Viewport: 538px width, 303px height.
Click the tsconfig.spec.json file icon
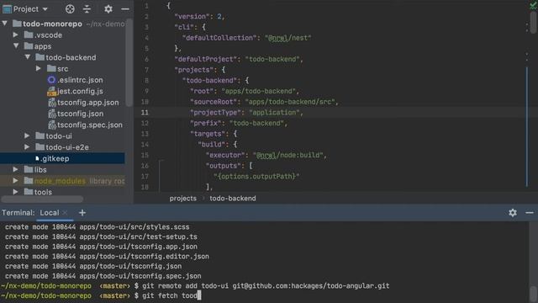click(x=52, y=125)
